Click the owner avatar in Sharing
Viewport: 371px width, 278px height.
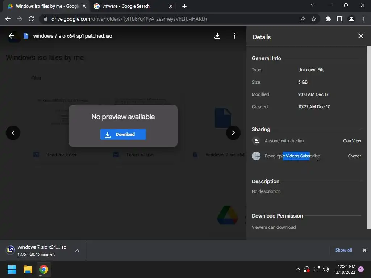point(256,156)
